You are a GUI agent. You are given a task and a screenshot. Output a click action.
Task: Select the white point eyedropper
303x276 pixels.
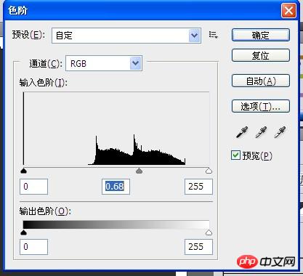[280, 132]
